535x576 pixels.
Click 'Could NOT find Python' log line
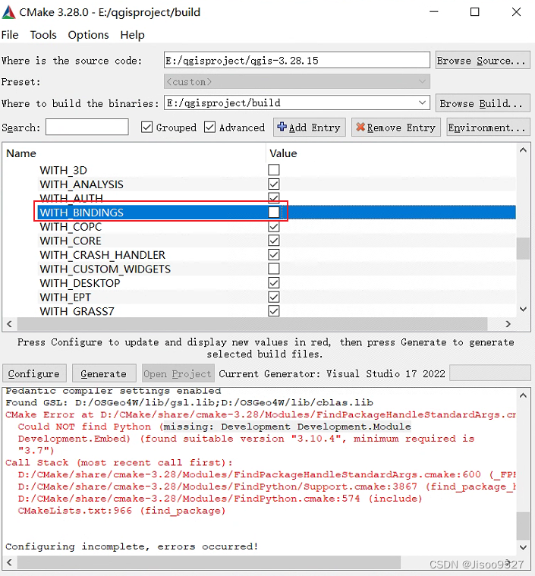point(214,426)
